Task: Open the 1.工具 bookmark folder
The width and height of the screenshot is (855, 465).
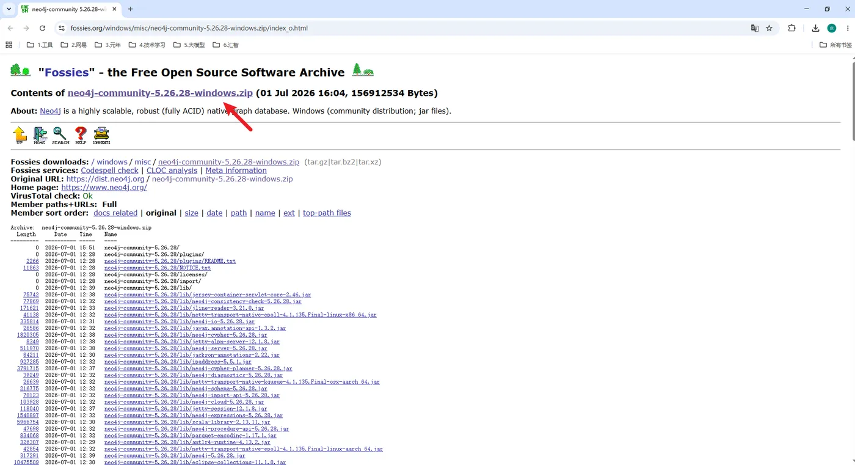Action: point(40,45)
